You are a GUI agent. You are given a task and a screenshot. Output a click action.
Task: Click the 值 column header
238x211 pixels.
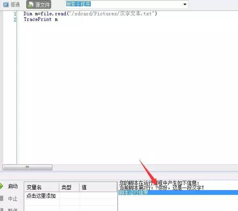point(98,187)
